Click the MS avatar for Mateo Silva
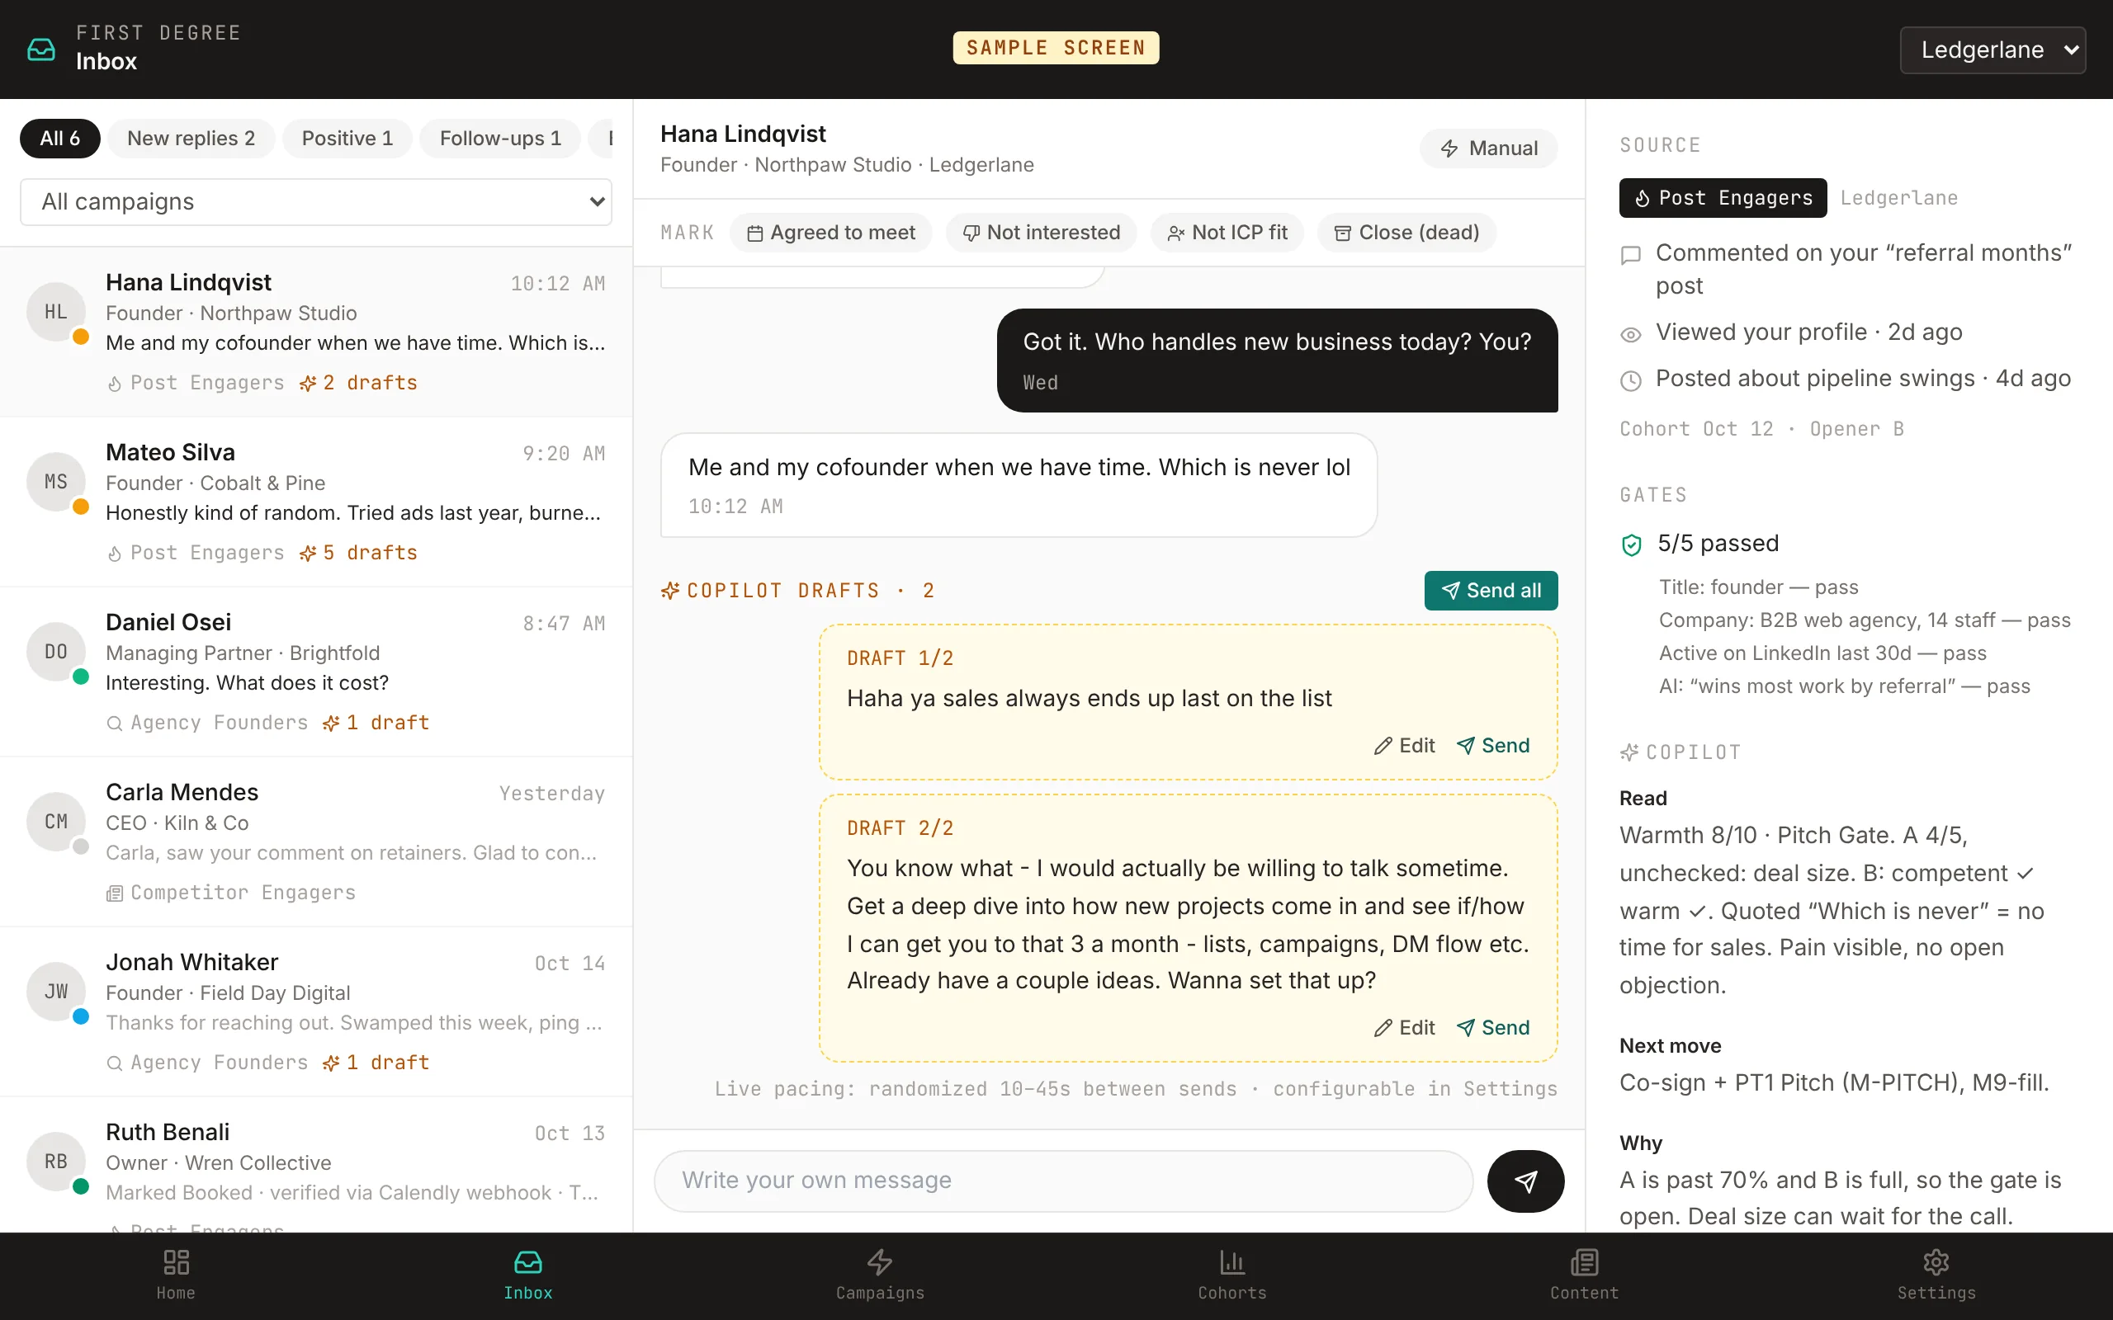 [56, 481]
